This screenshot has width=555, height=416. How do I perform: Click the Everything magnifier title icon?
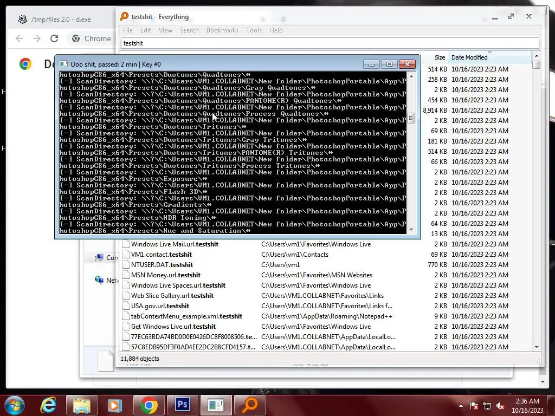pyautogui.click(x=124, y=16)
